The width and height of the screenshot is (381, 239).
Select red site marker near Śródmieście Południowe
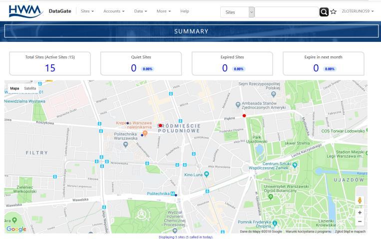(x=160, y=125)
